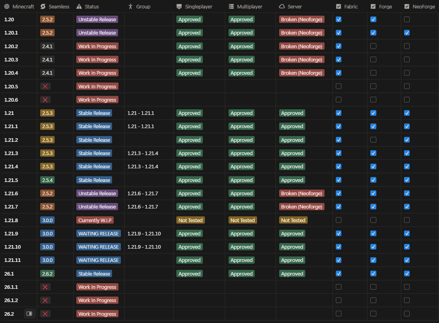Image resolution: width=439 pixels, height=323 pixels.
Task: Click the Server column cloud icon
Action: pos(282,6)
